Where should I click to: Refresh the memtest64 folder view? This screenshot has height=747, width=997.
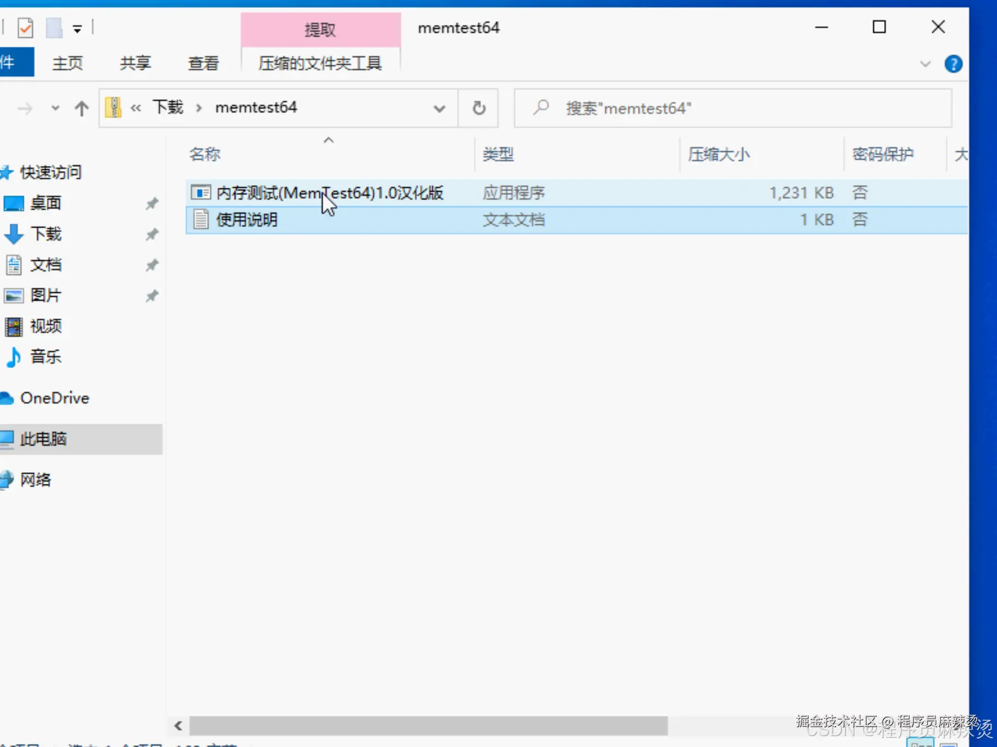tap(478, 108)
